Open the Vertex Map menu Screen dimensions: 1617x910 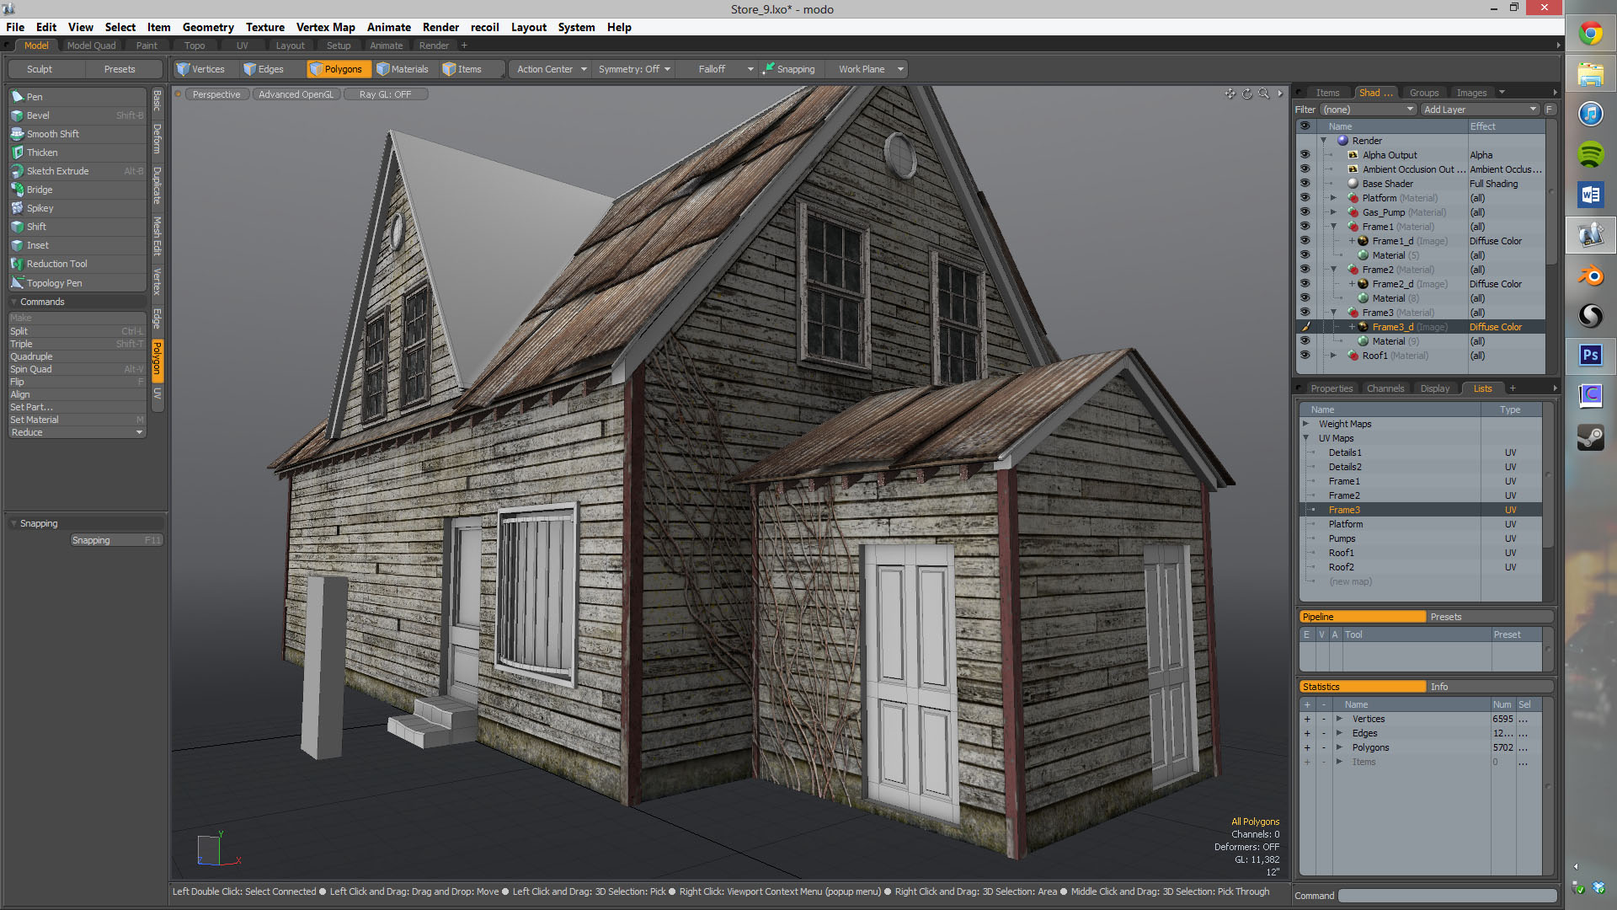tap(325, 27)
